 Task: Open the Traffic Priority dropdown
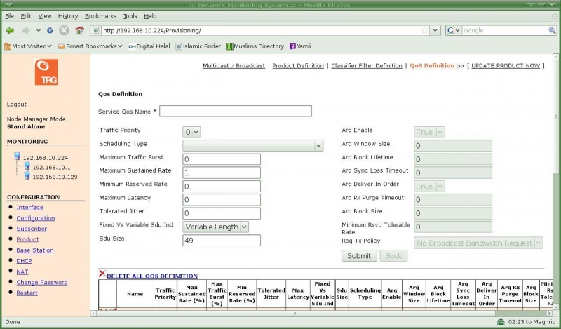point(191,132)
